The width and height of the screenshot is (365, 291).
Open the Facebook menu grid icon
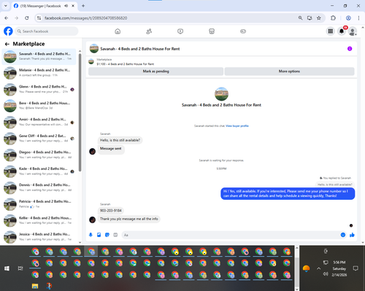point(331,31)
